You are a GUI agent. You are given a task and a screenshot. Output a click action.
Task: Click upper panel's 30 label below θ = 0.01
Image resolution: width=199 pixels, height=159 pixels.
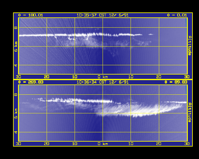(187, 77)
